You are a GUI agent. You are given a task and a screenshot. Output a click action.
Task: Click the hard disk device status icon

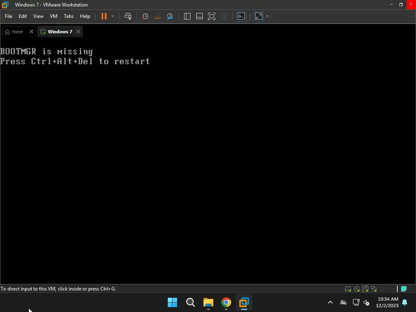(x=348, y=289)
